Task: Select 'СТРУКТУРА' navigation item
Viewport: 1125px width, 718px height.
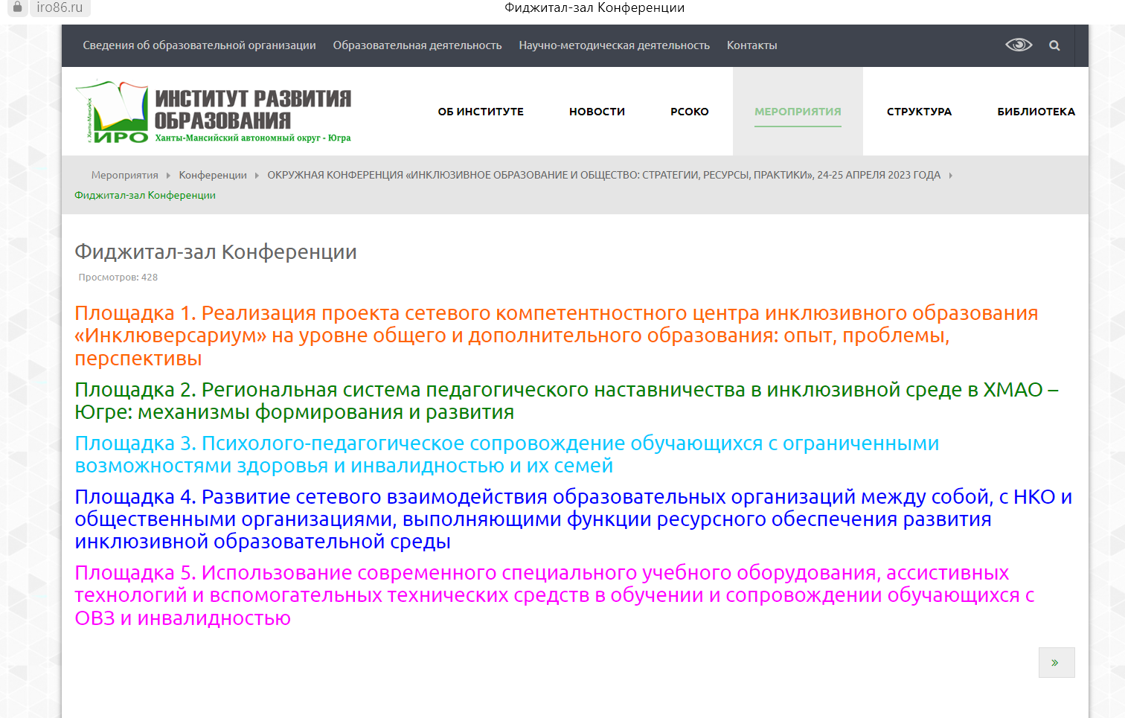Action: click(920, 112)
